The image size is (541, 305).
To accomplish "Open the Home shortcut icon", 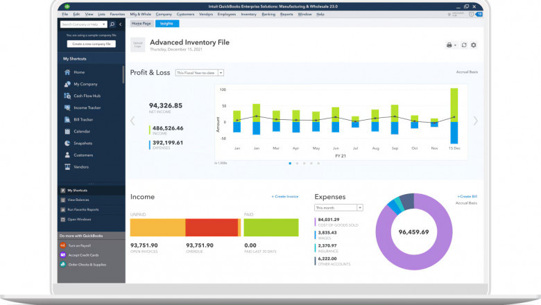I will tap(67, 72).
